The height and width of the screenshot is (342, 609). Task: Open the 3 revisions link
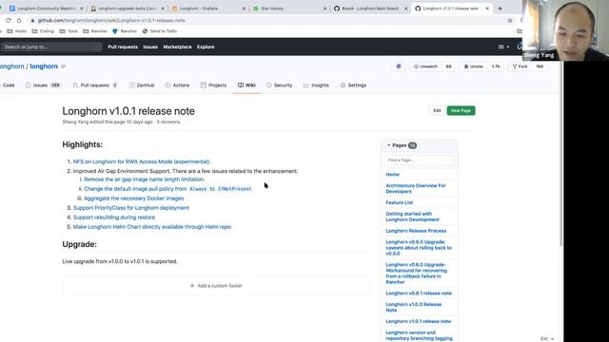coord(168,122)
